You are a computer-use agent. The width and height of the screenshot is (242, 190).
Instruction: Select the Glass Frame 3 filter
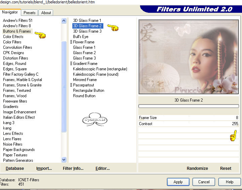click(x=84, y=58)
